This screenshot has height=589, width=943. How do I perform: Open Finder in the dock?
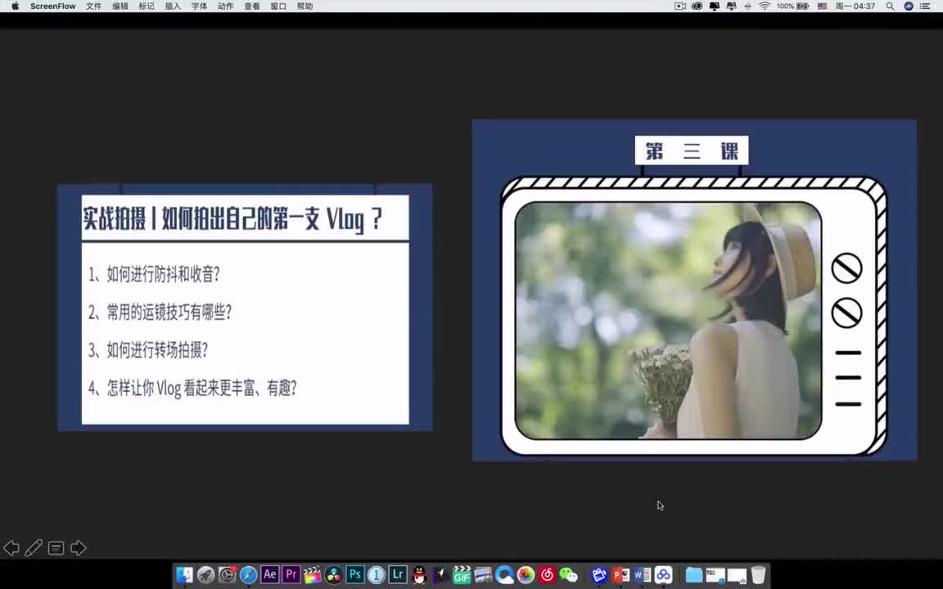coord(185,575)
